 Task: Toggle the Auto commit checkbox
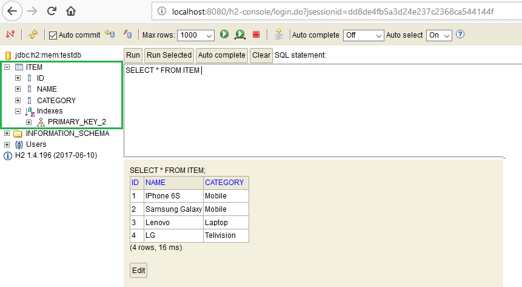[53, 35]
